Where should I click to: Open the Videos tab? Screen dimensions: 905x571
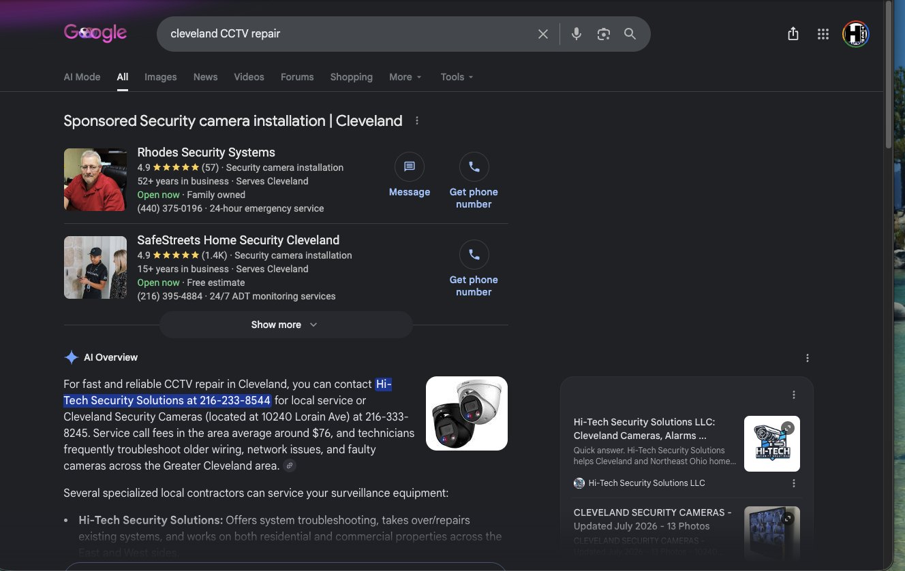(249, 77)
